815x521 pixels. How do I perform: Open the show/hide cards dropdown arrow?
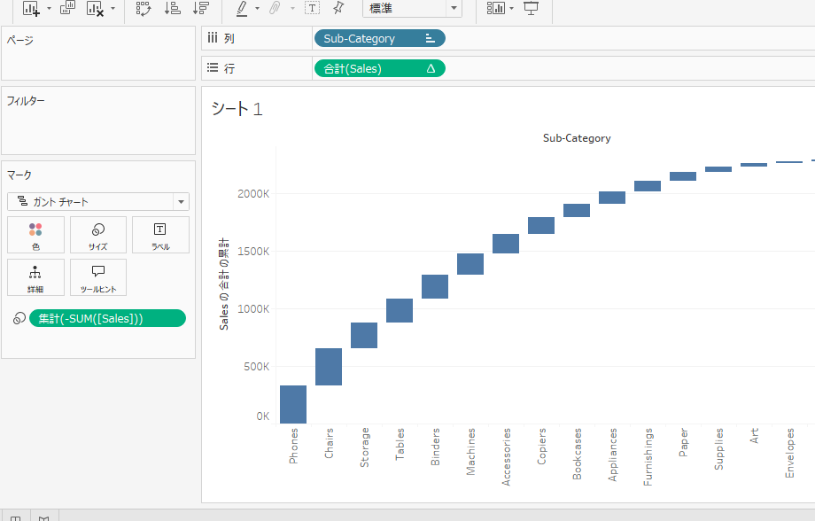pos(512,8)
